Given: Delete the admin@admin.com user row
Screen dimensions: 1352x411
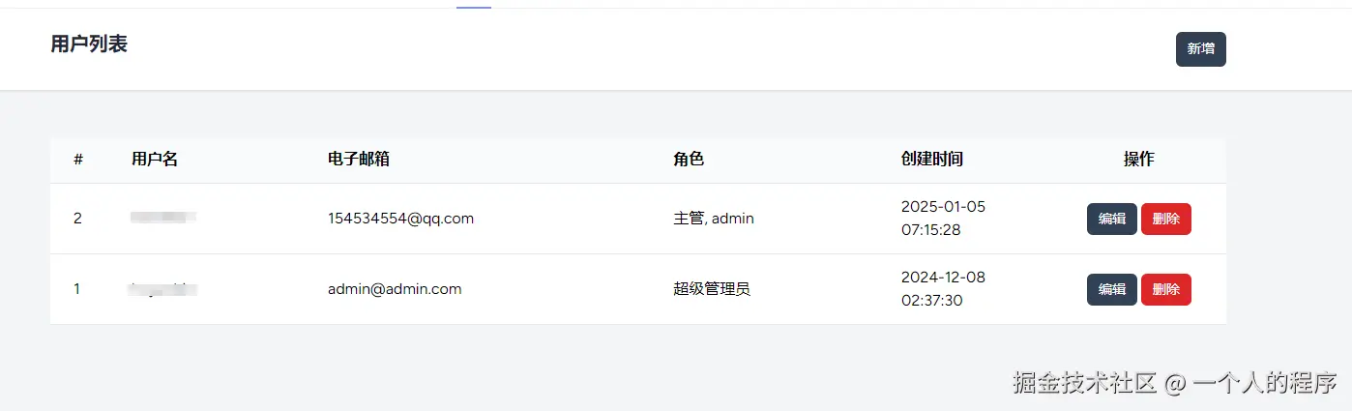Looking at the screenshot, I should click(x=1165, y=289).
